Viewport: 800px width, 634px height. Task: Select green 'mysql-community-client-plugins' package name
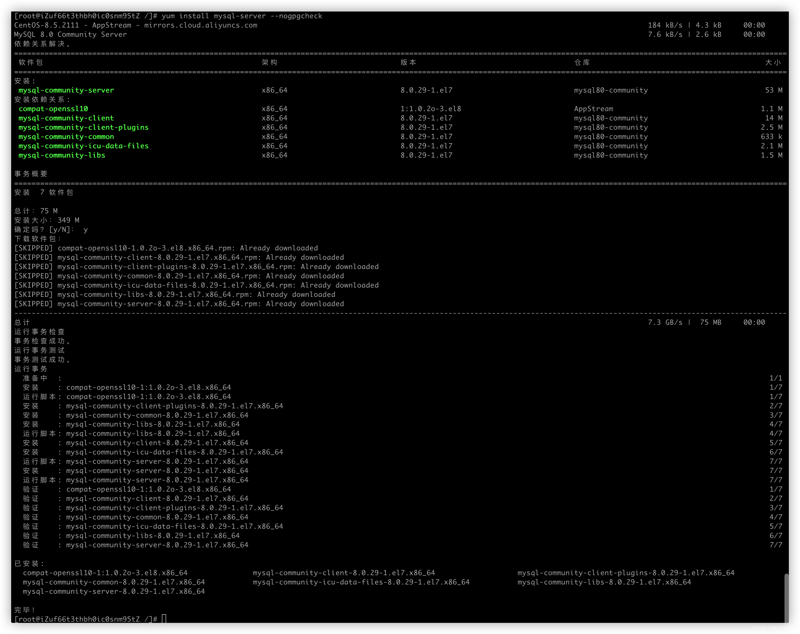pos(83,127)
